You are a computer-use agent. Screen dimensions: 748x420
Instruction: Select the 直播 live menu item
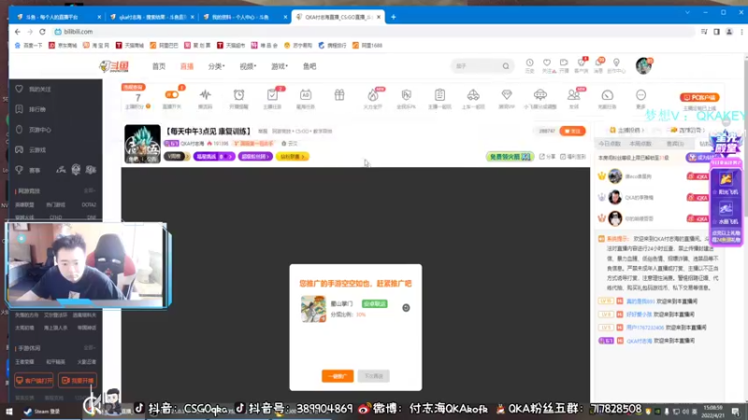(186, 66)
